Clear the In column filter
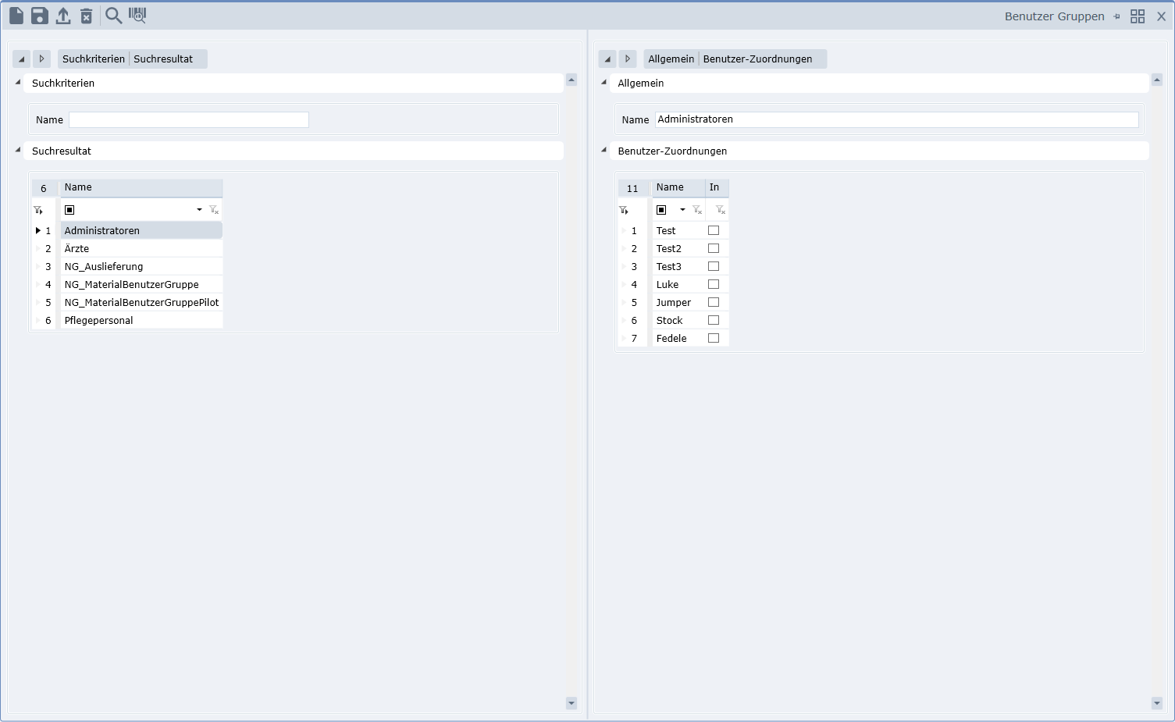The image size is (1175, 722). [x=721, y=210]
